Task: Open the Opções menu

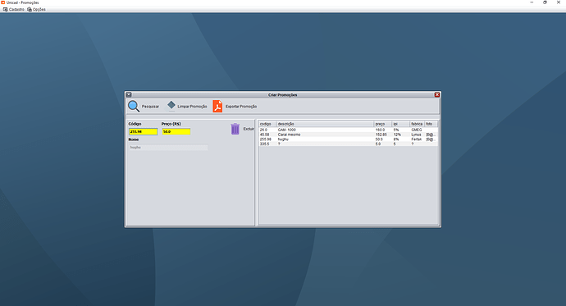Action: point(36,9)
